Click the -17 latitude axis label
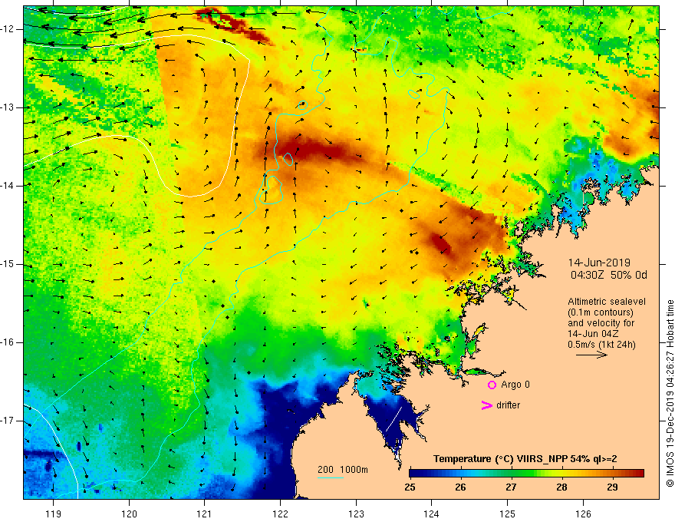 click(8, 421)
